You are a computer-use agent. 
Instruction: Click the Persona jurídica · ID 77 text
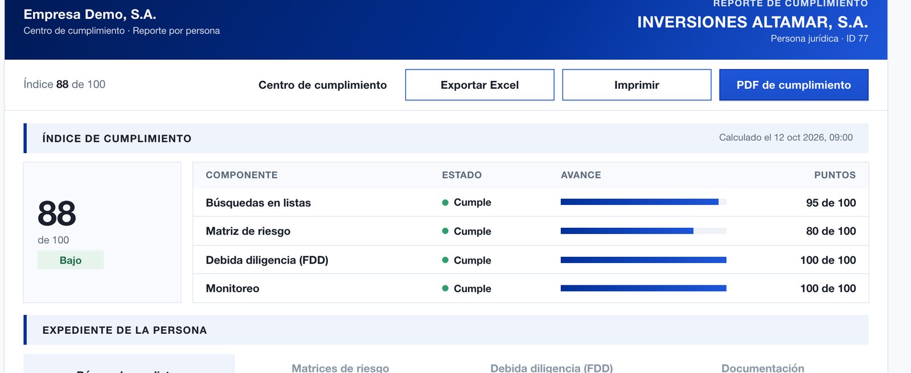pos(819,39)
